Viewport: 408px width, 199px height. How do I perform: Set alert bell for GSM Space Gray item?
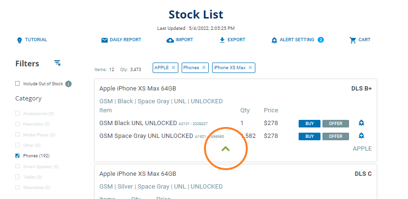click(x=361, y=136)
